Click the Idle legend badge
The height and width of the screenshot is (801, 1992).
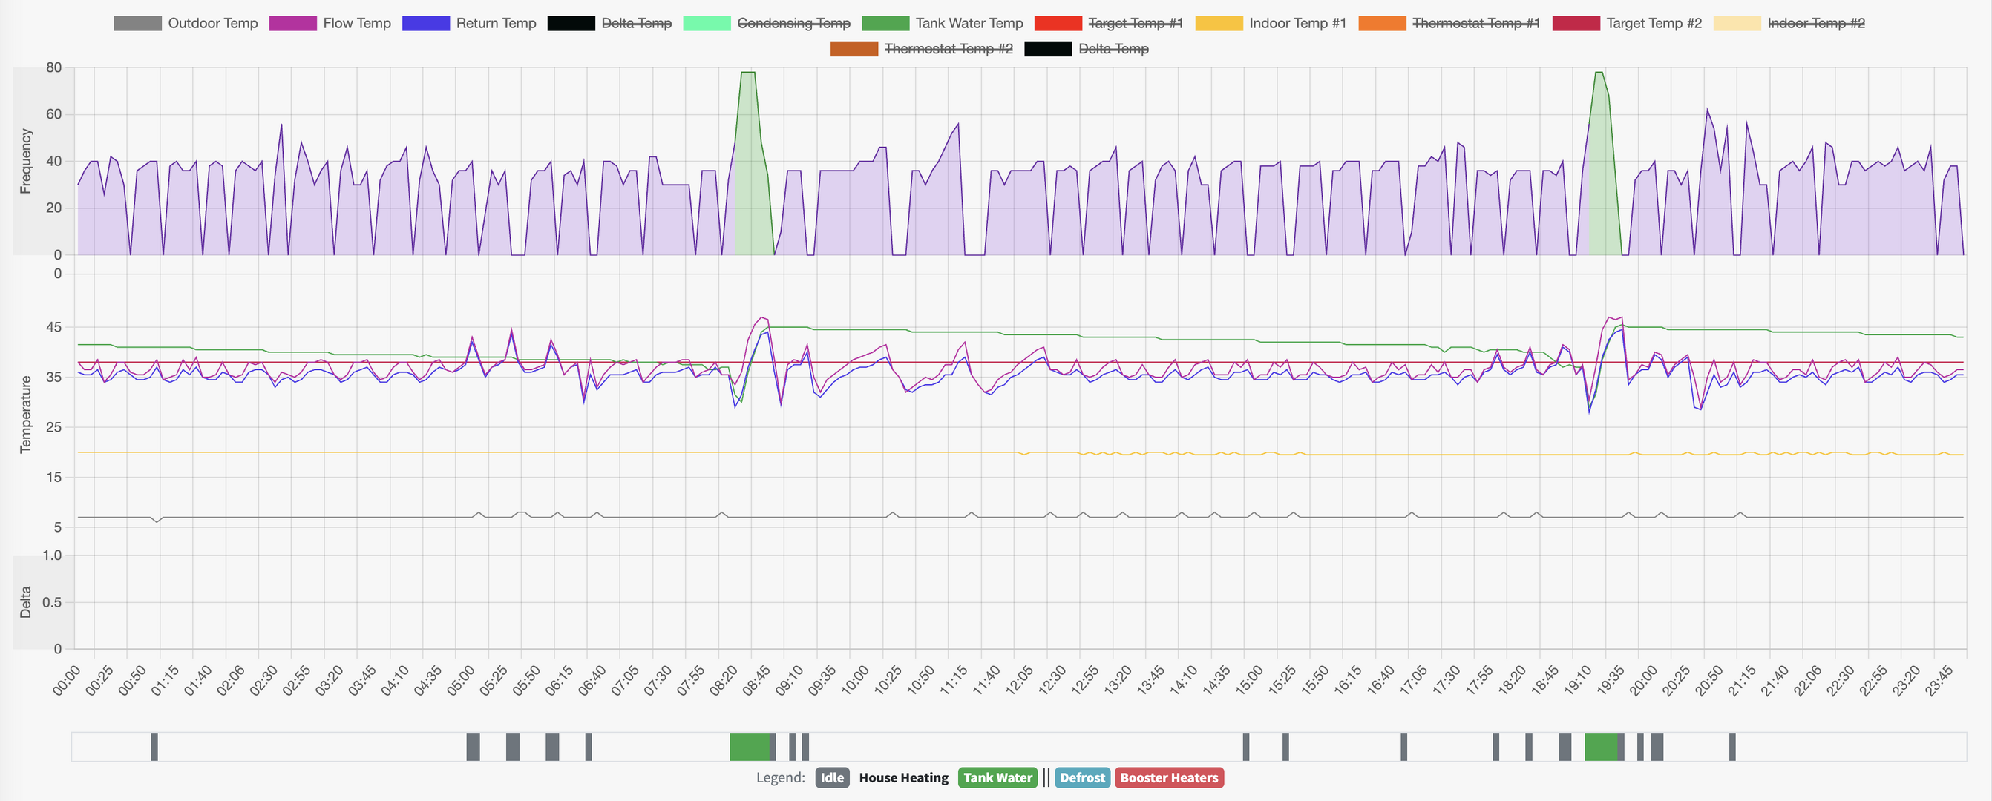tap(831, 778)
